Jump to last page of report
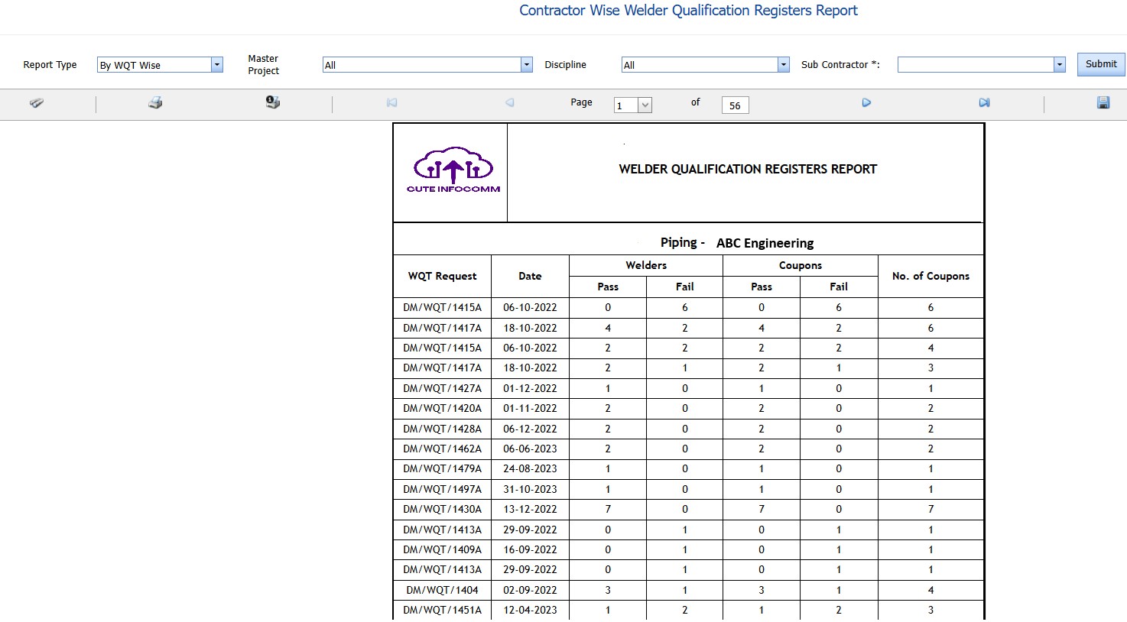The height and width of the screenshot is (622, 1127). tap(984, 103)
